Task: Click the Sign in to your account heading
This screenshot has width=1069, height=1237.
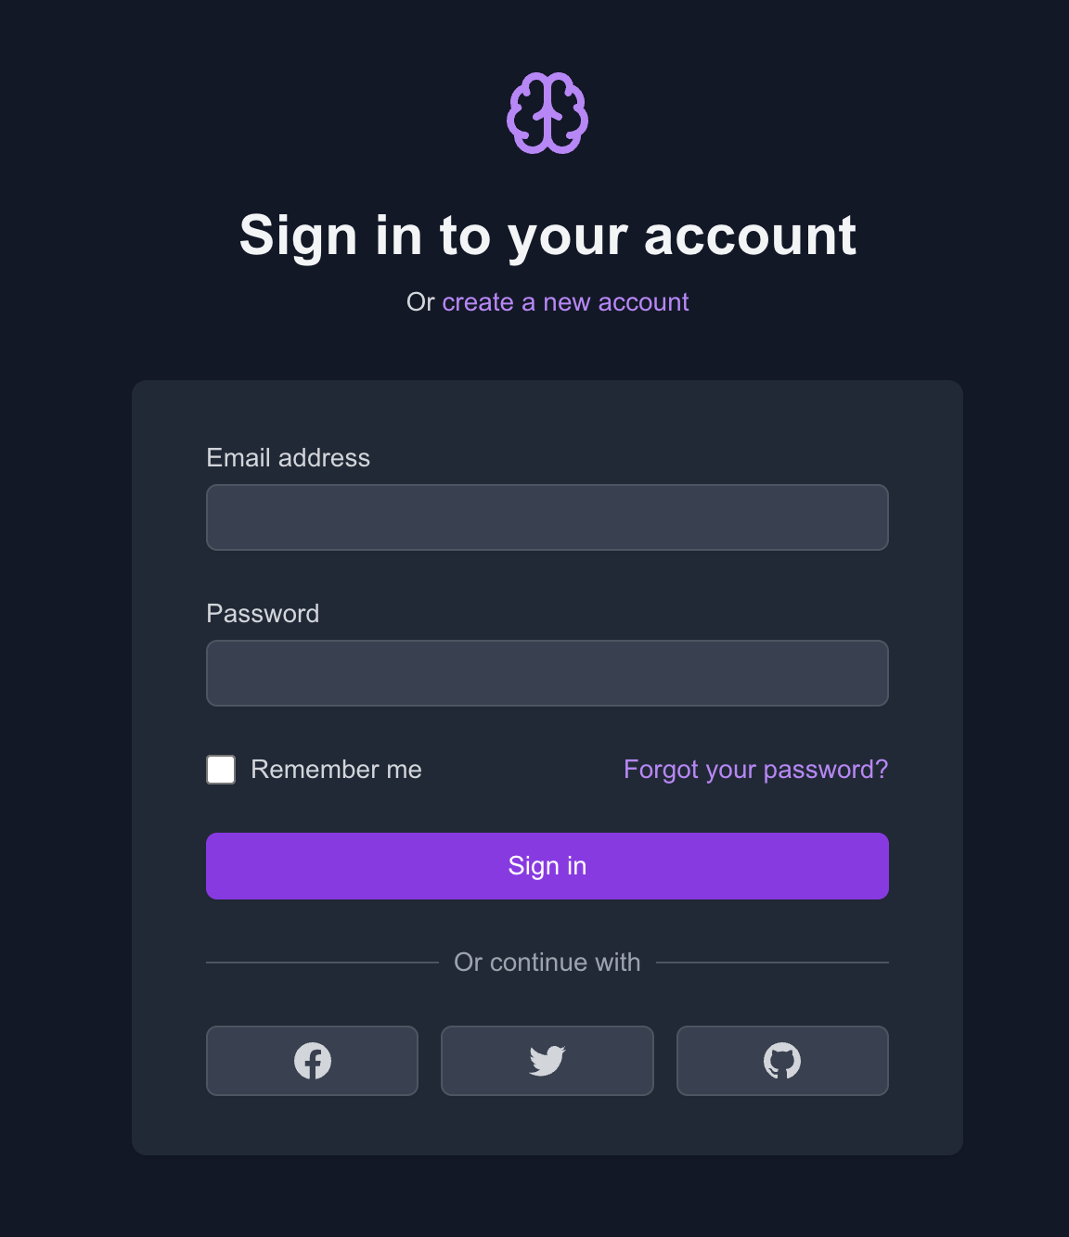Action: tap(547, 236)
